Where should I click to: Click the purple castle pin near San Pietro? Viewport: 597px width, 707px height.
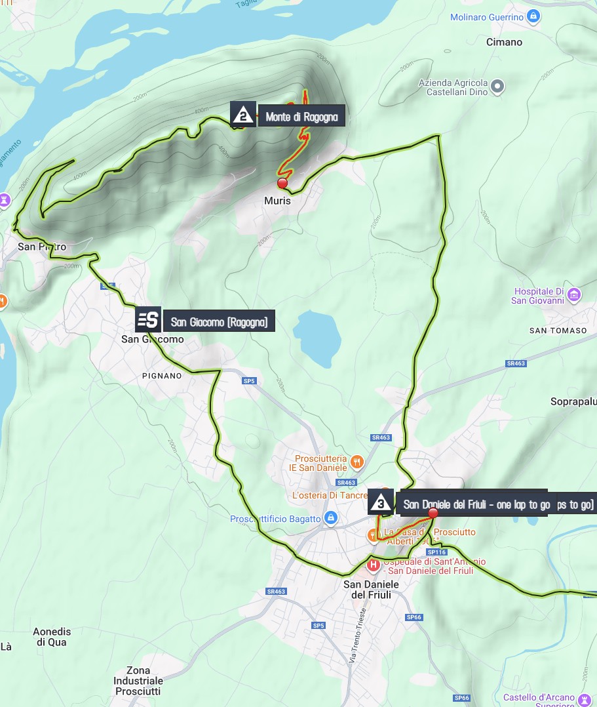point(4,199)
